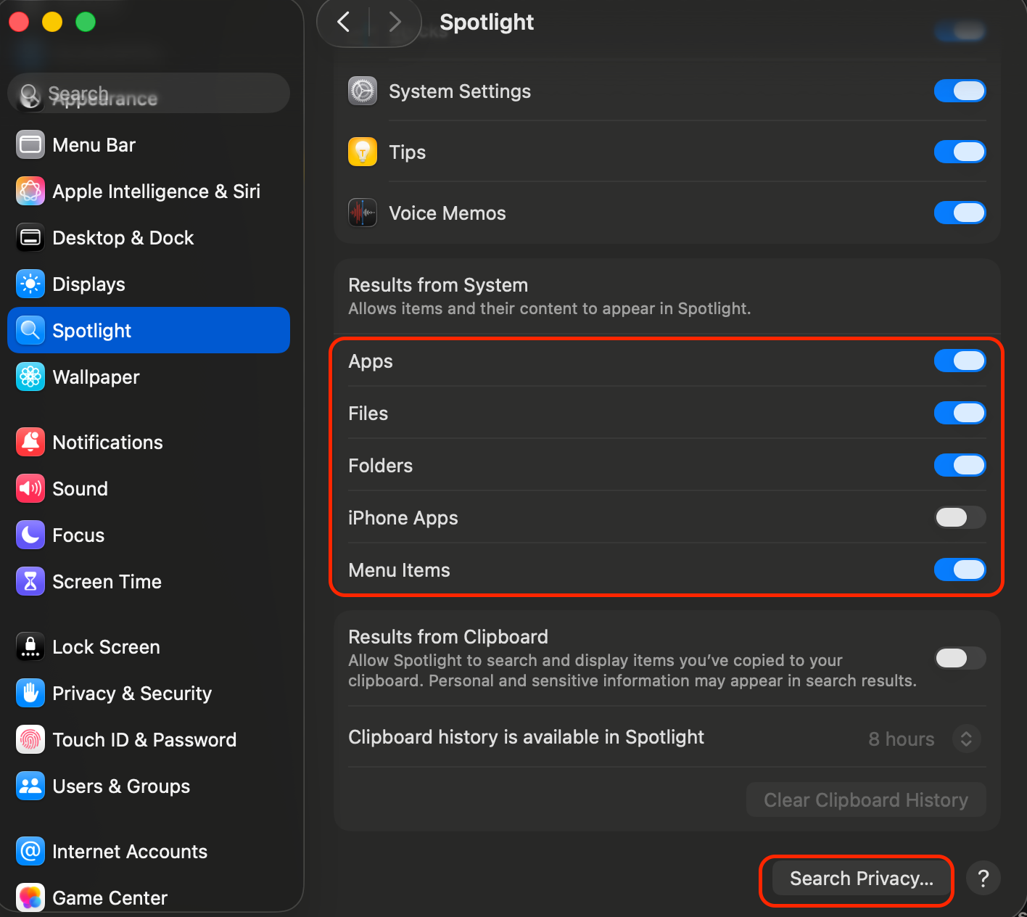Open Wallpaper settings via its icon
This screenshot has height=917, width=1027.
[x=30, y=377]
